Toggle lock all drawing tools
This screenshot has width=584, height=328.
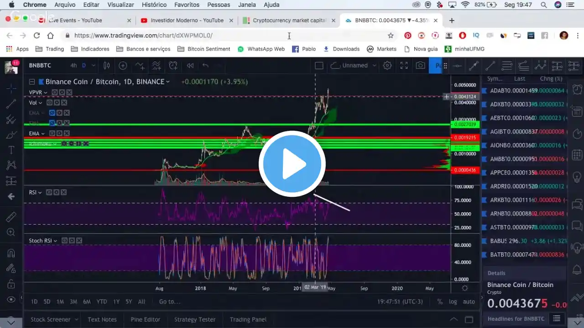(11, 284)
